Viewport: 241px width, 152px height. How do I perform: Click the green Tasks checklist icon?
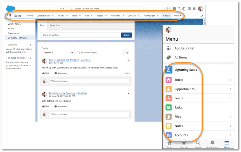[x=169, y=107]
